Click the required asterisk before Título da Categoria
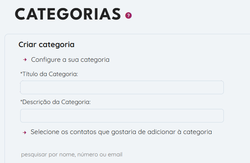 [x=21, y=73]
